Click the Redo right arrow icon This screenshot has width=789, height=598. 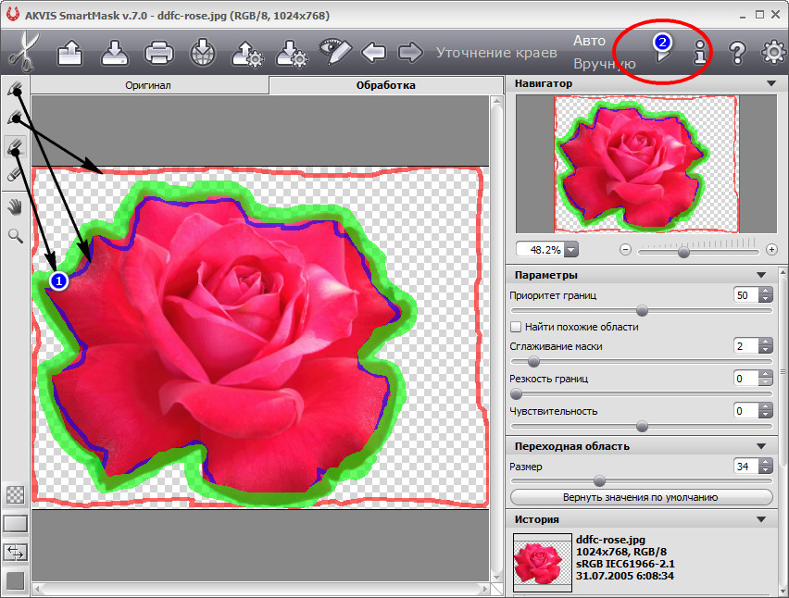[410, 52]
